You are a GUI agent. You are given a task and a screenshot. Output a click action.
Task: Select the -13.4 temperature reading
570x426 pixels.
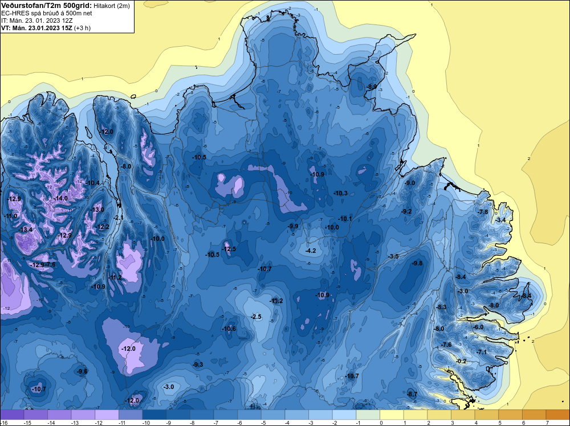(x=26, y=230)
